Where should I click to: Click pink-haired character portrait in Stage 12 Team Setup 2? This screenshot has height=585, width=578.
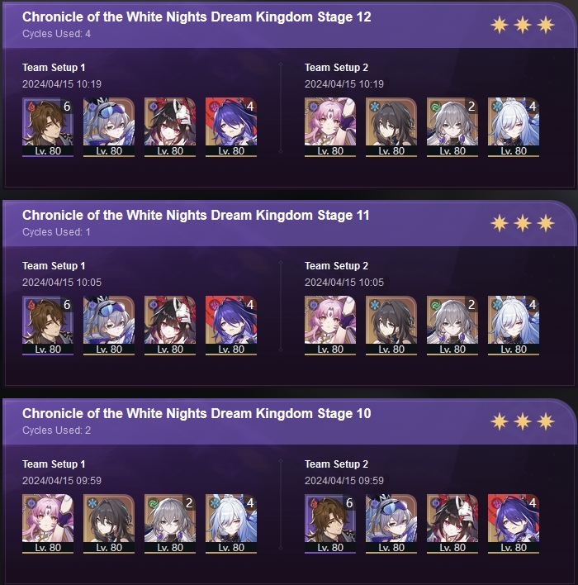(330, 127)
